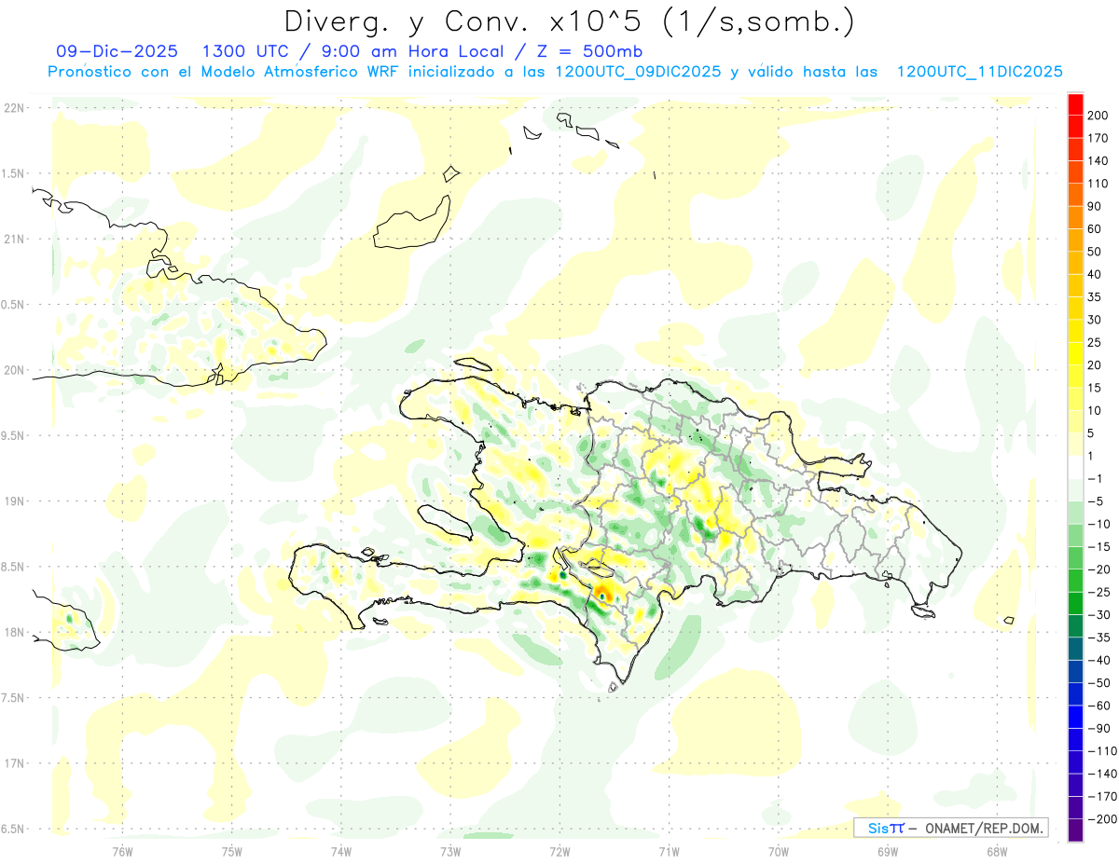Screen dimensions: 1119x864
Task: Click the 'ONAMET/REP.DOM.' credit label
Action: (985, 828)
